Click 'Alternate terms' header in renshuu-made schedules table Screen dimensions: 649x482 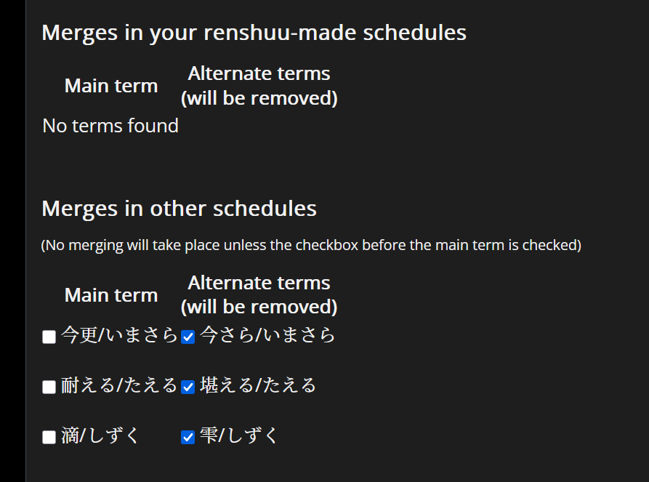pyautogui.click(x=259, y=86)
